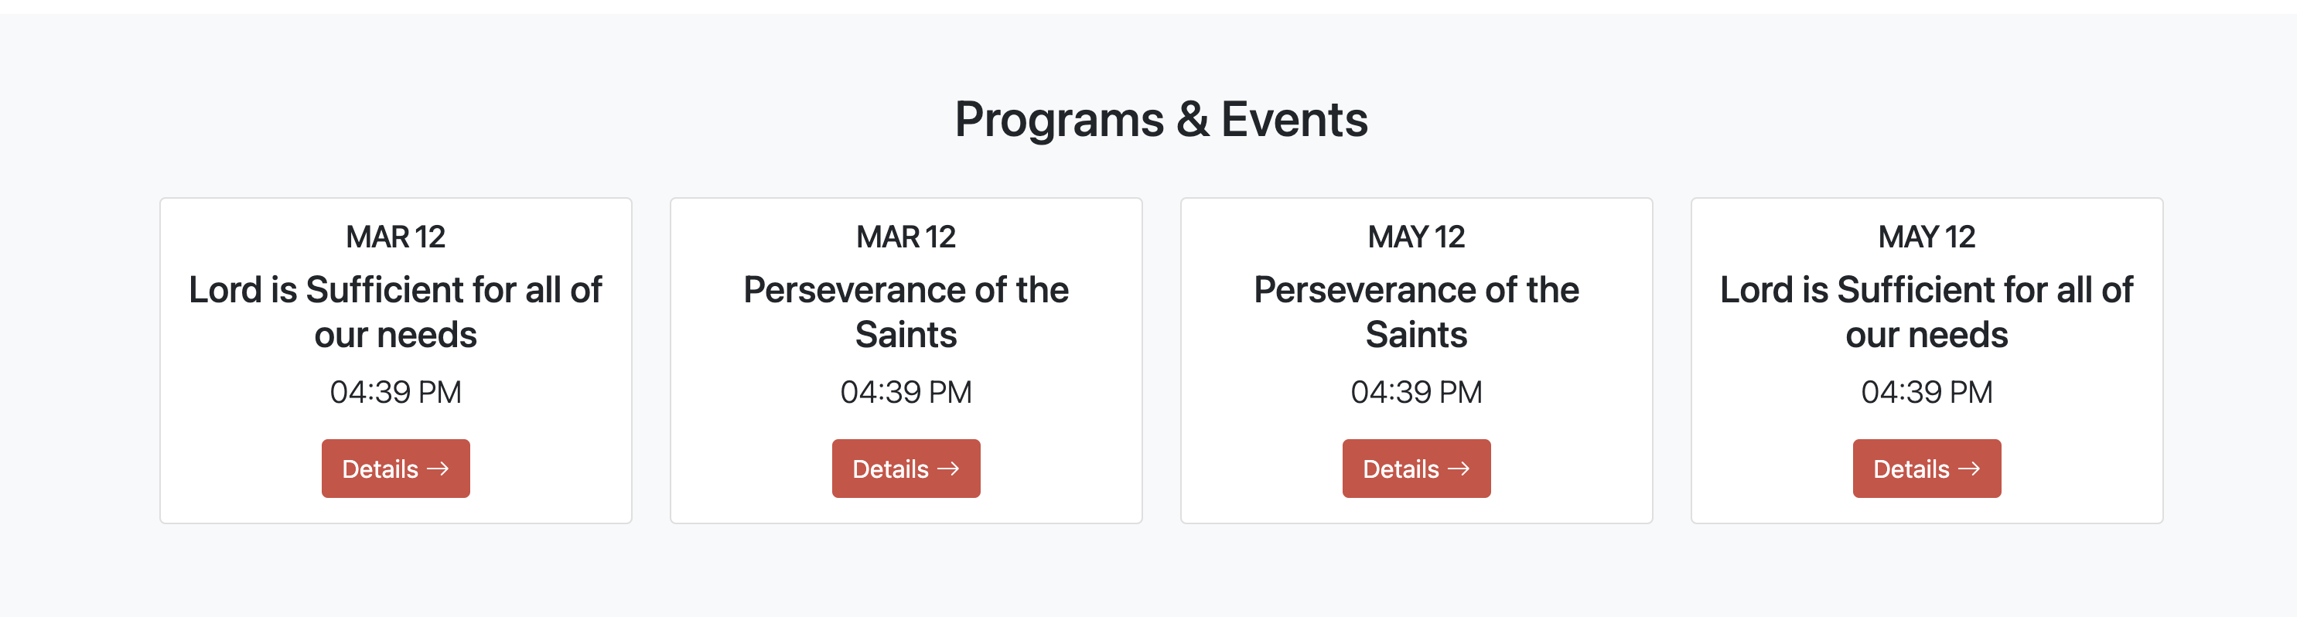This screenshot has height=617, width=2297.
Task: Click the arrow icon on the MAY 12 Lord is Sufficient card
Action: click(1969, 468)
